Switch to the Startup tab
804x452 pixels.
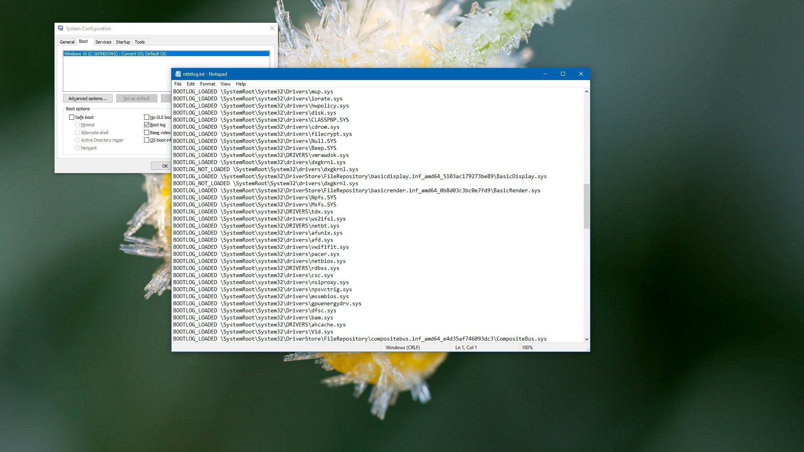123,42
